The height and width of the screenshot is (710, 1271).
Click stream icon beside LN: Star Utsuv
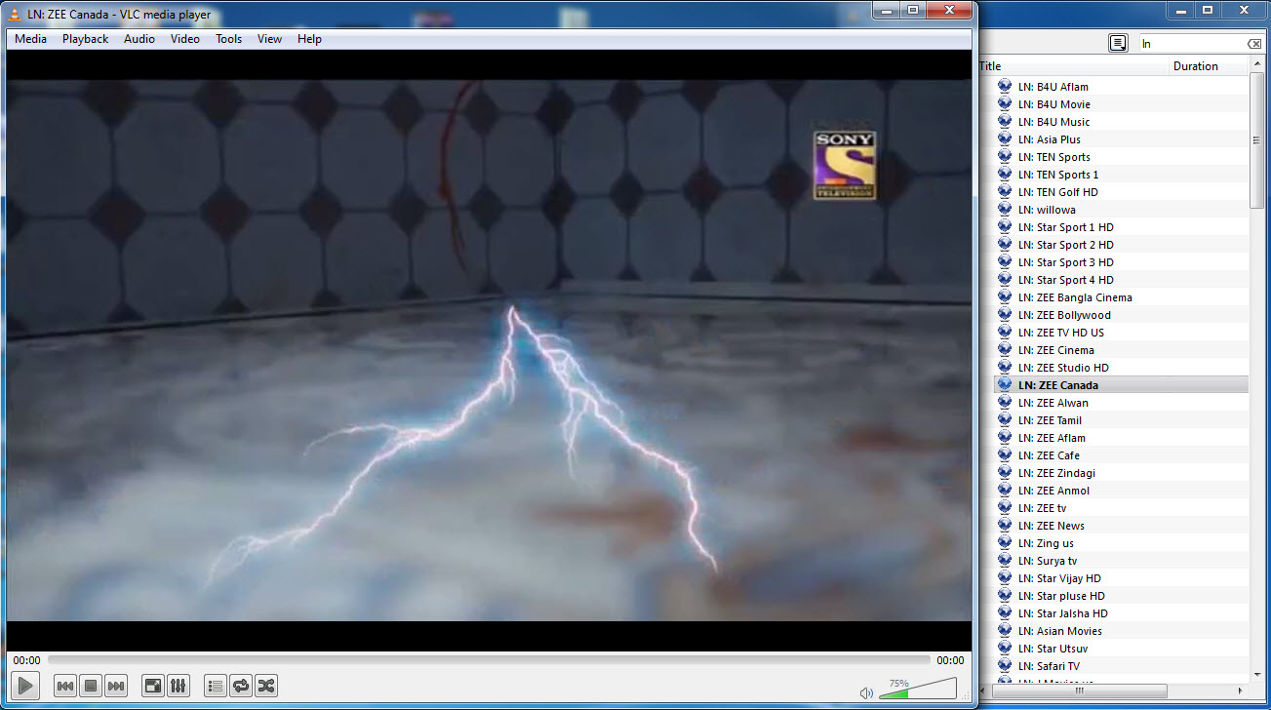pyautogui.click(x=1005, y=649)
